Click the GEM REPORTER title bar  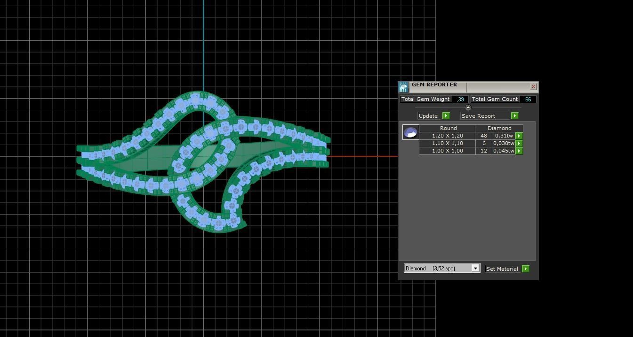click(x=468, y=86)
